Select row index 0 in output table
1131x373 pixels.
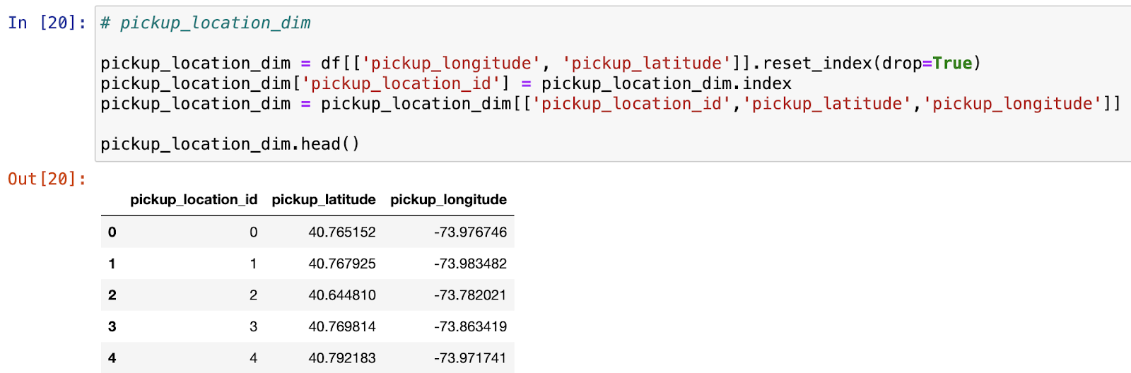tap(112, 232)
